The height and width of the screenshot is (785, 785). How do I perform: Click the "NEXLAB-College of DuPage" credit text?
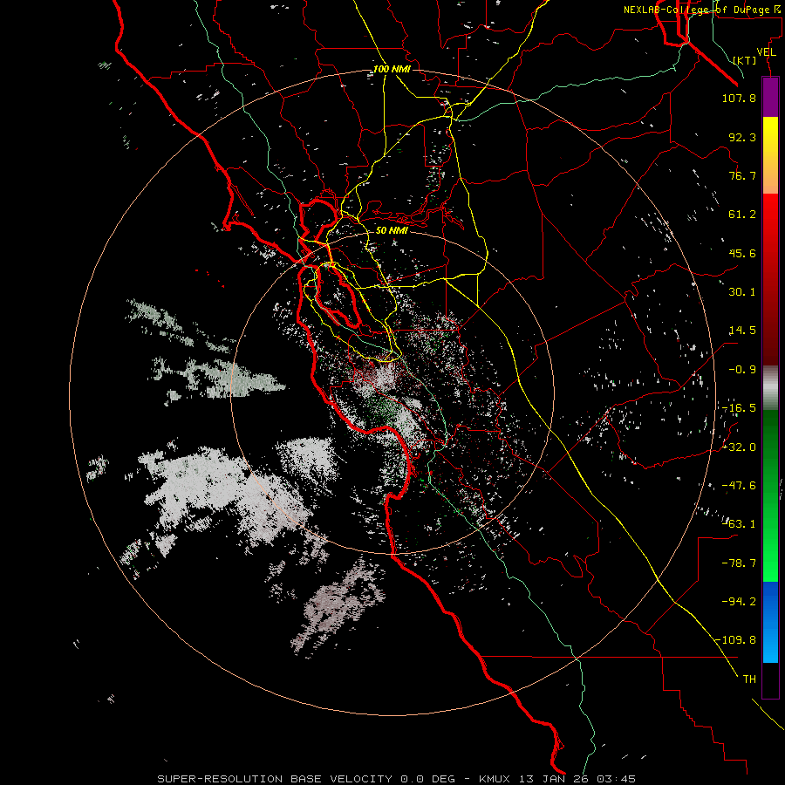pyautogui.click(x=698, y=10)
